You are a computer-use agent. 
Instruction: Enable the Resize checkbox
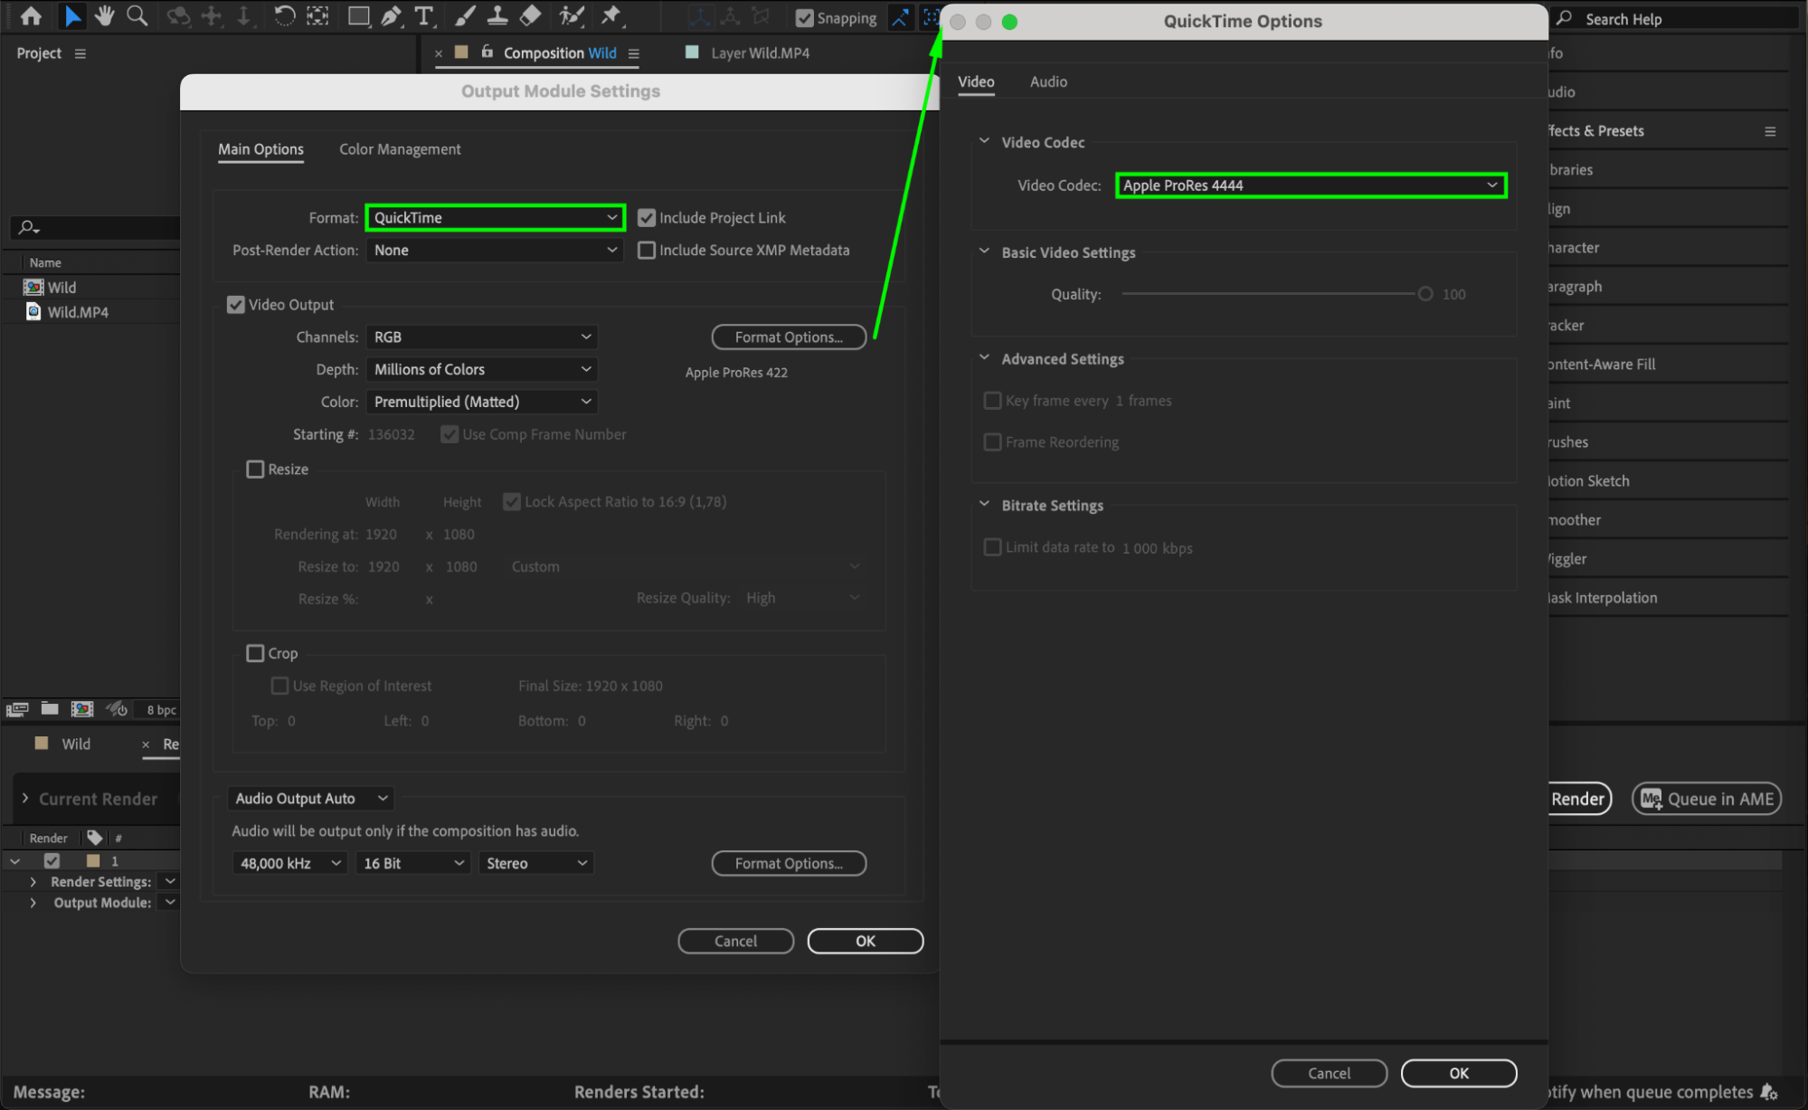(256, 470)
